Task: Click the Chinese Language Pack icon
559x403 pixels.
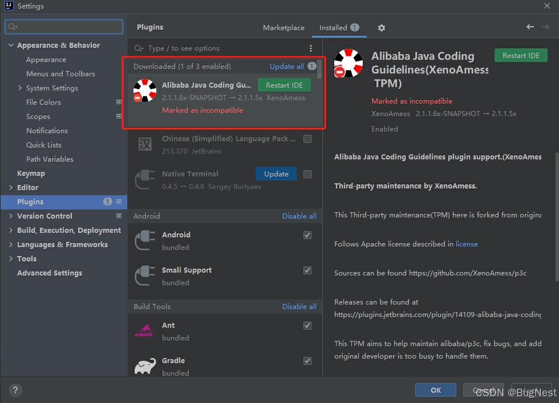Action: pos(145,144)
